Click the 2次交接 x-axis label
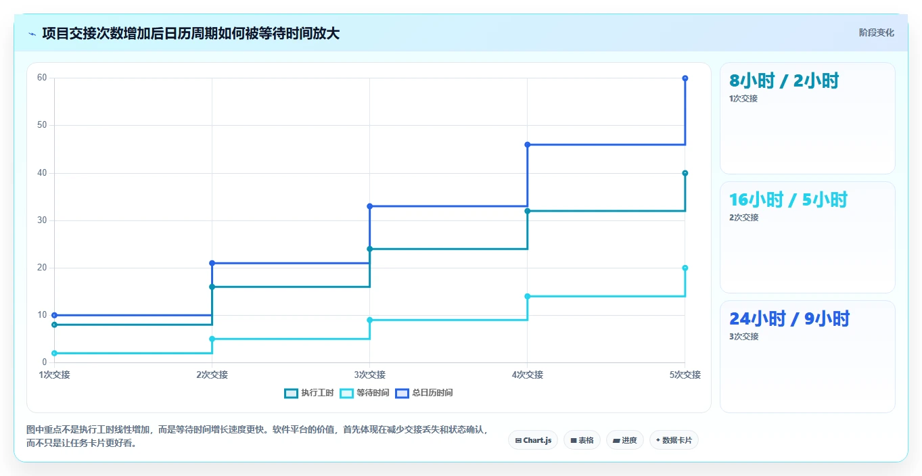 [212, 375]
